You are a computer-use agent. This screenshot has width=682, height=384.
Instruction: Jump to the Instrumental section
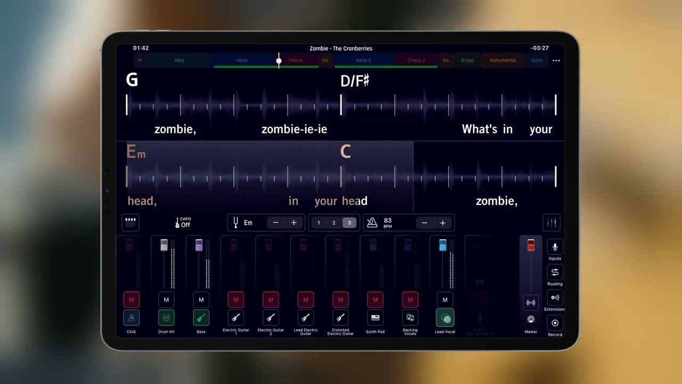pyautogui.click(x=503, y=61)
